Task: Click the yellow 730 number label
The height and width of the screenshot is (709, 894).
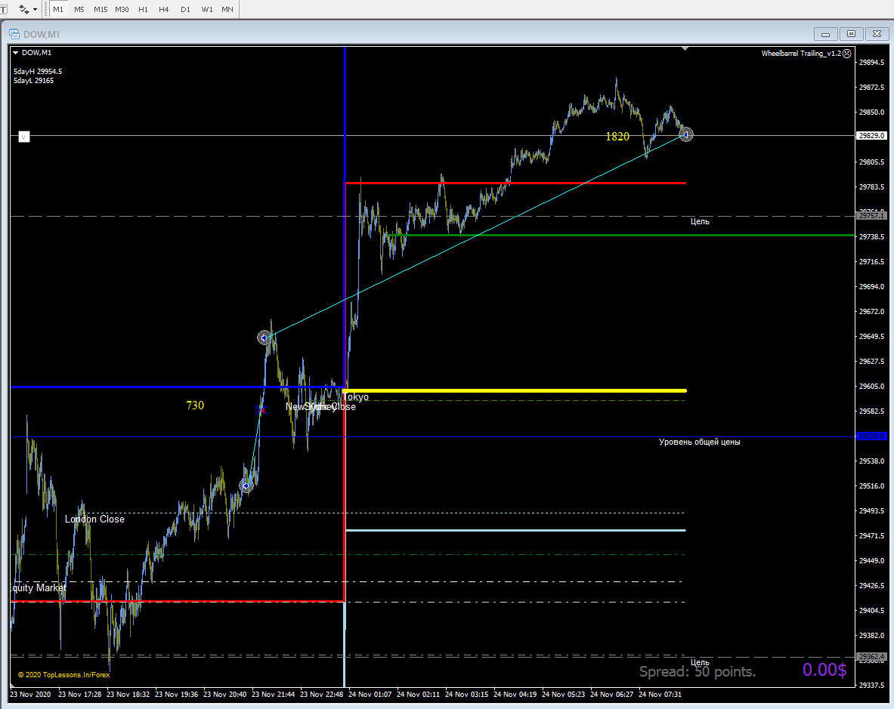Action: (x=195, y=405)
